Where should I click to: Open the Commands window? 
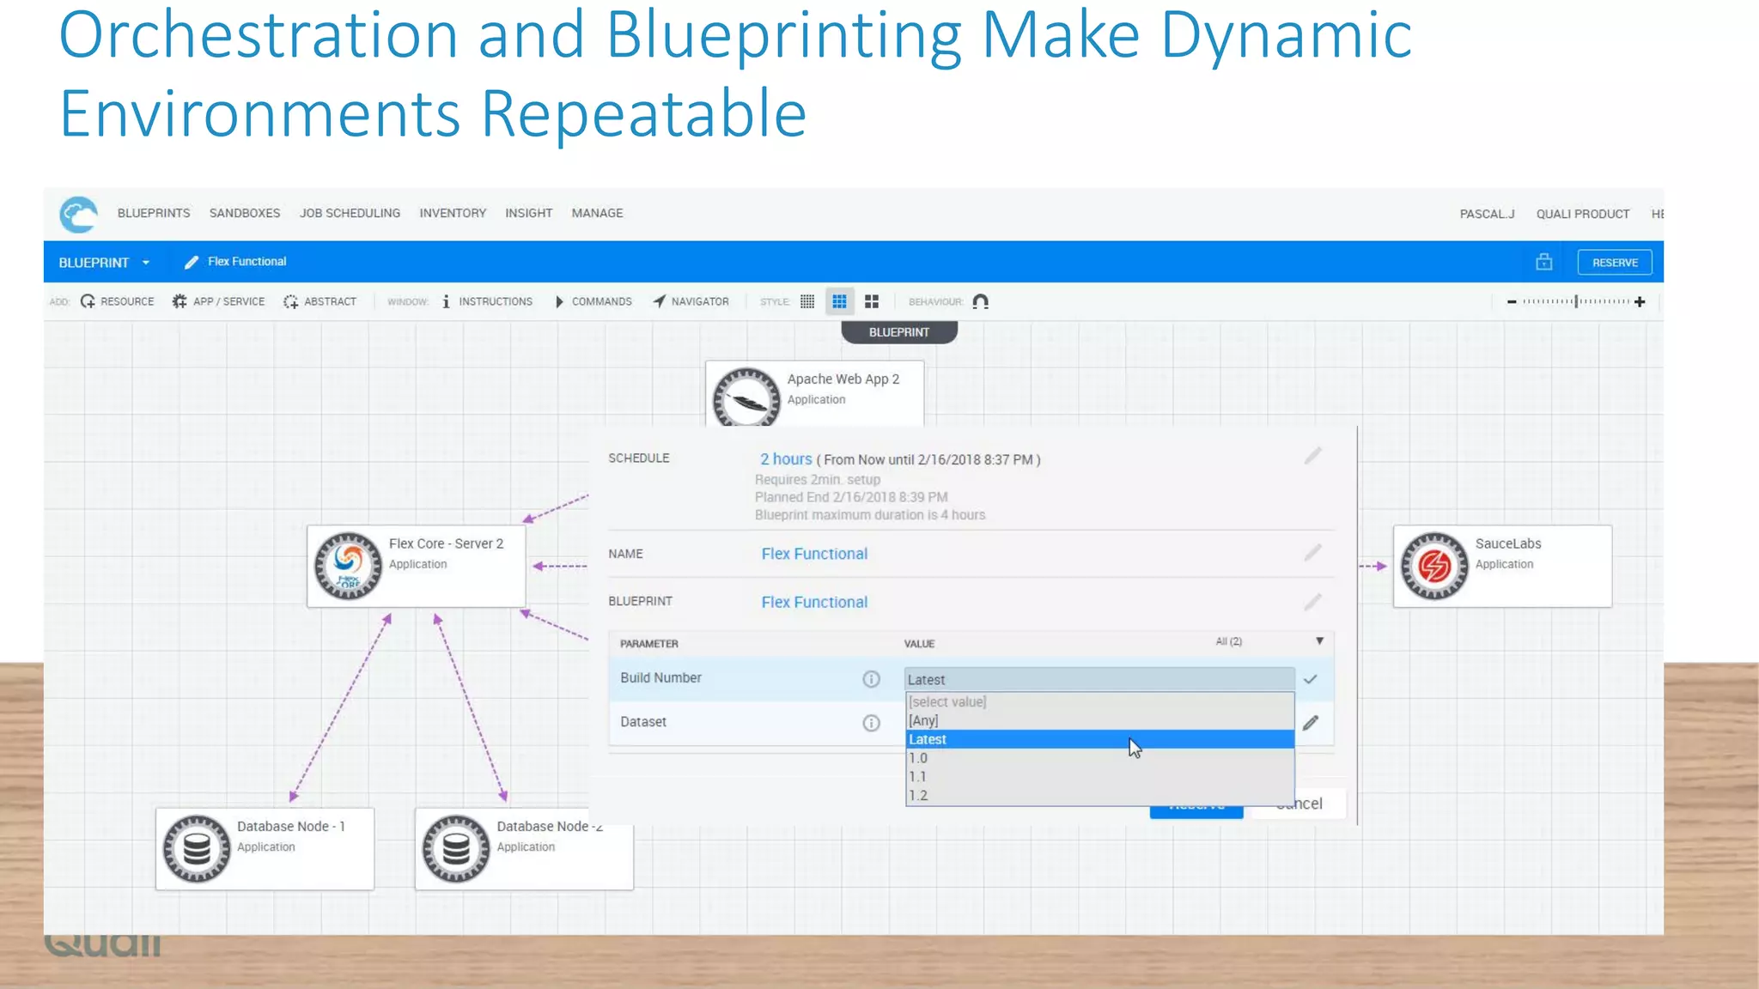click(593, 301)
